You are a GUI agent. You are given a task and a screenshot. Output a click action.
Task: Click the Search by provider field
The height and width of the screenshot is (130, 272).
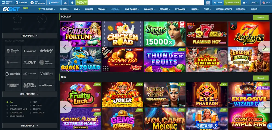coord(29,41)
